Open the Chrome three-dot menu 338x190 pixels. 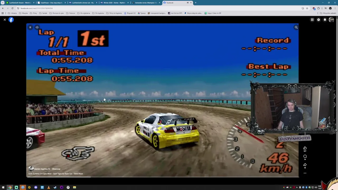point(335,8)
